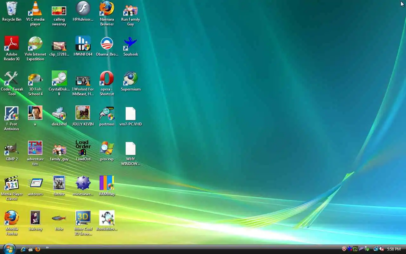406x254 pixels.
Task: Toggle the muted volume tray icon
Action: pos(382,249)
